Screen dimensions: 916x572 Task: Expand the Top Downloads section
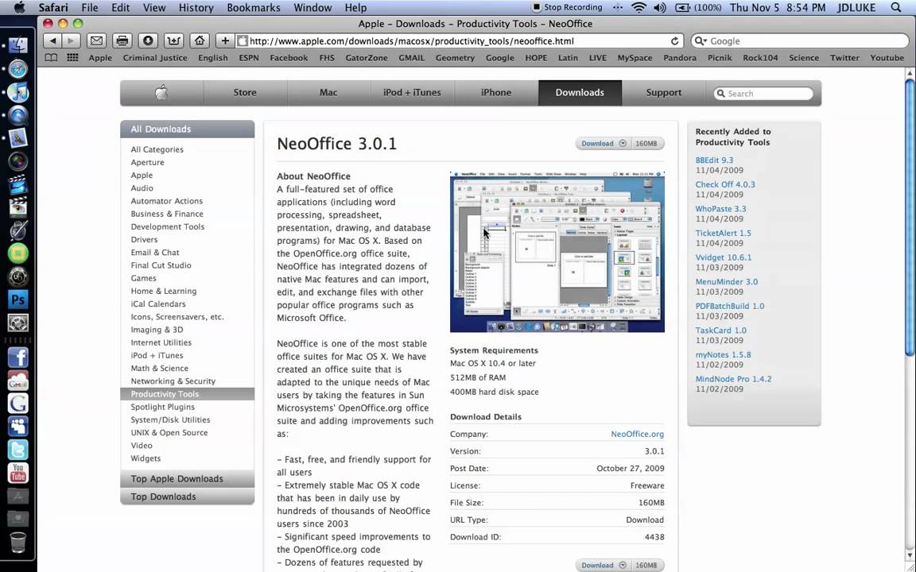188,497
